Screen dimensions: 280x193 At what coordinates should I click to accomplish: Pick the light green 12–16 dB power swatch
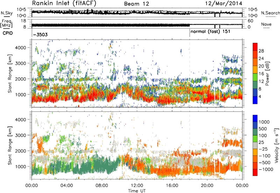pyautogui.click(x=255, y=77)
